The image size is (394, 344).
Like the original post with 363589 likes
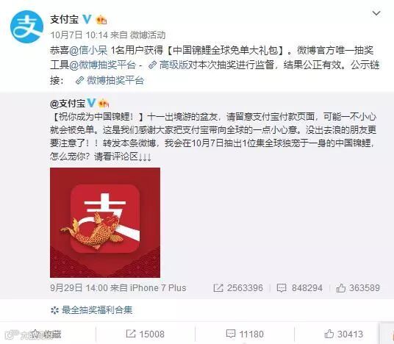[x=358, y=288]
